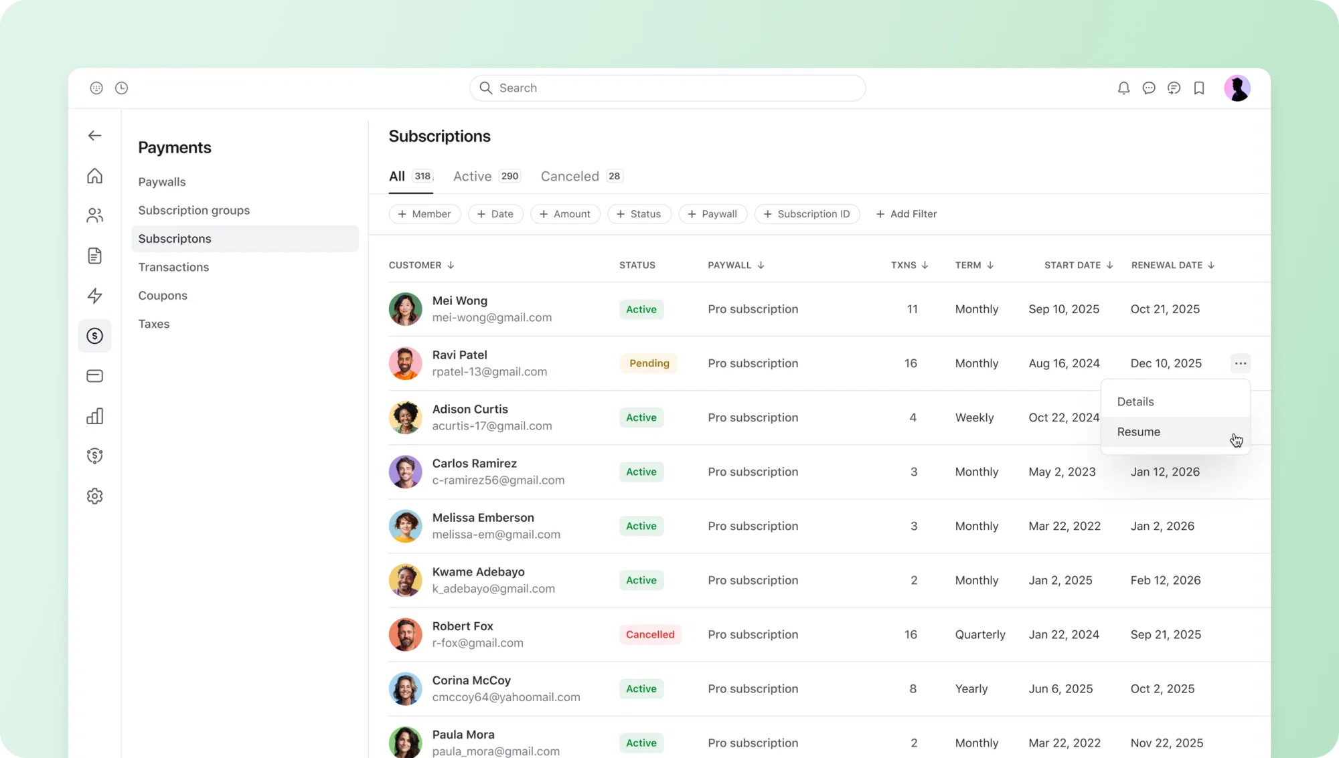Image resolution: width=1339 pixels, height=758 pixels.
Task: Add a Paywall filter
Action: [712, 214]
